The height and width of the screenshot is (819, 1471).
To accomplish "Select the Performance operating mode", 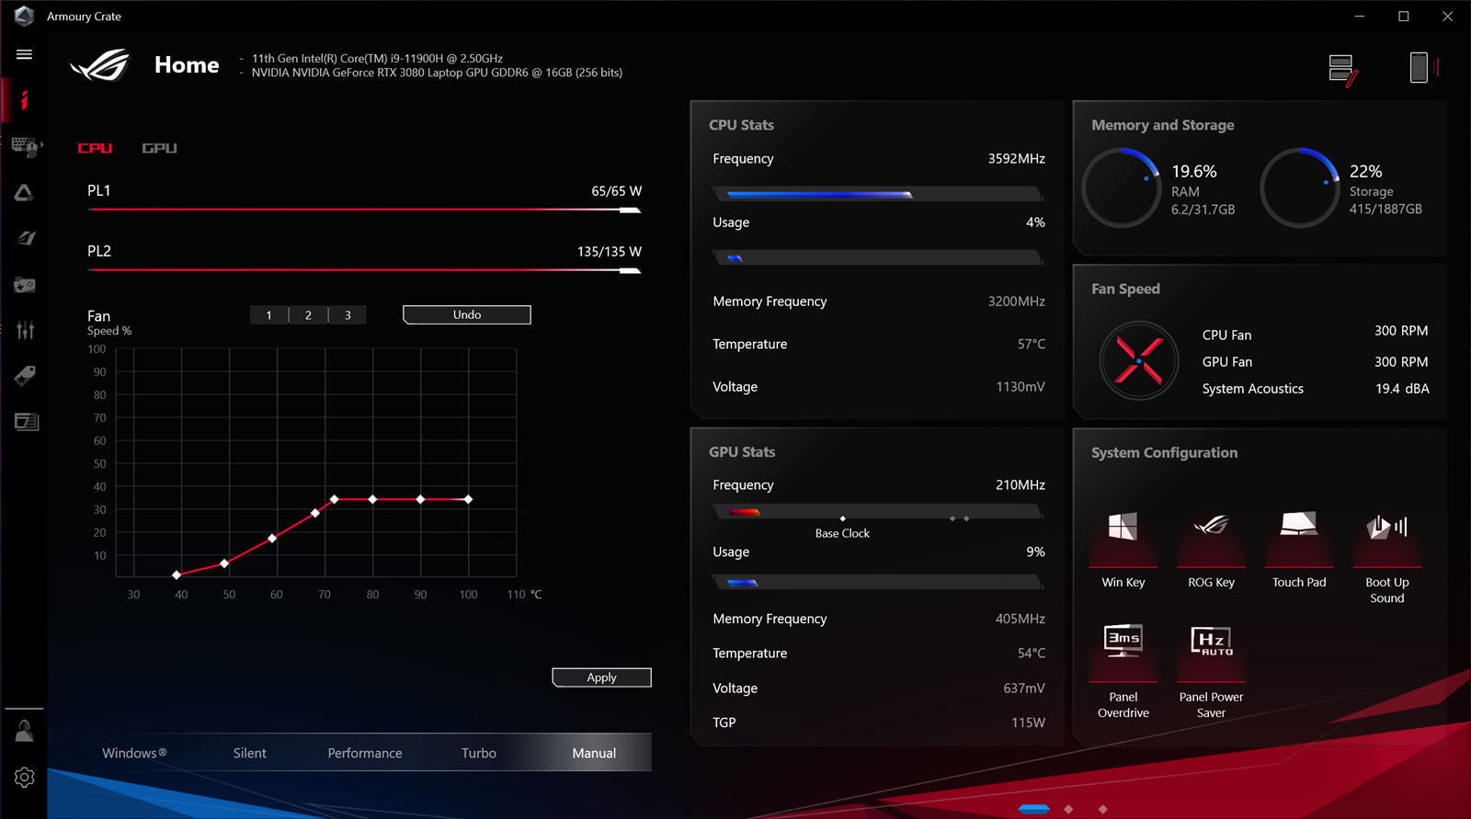I will tap(364, 753).
